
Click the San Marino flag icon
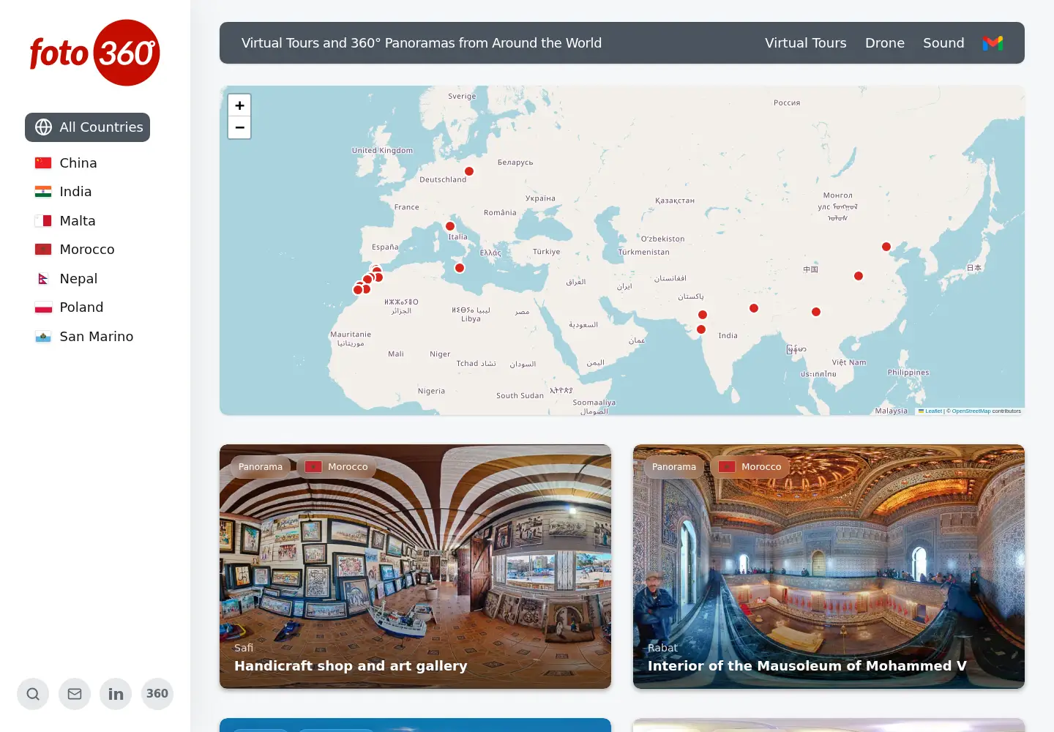(x=43, y=337)
